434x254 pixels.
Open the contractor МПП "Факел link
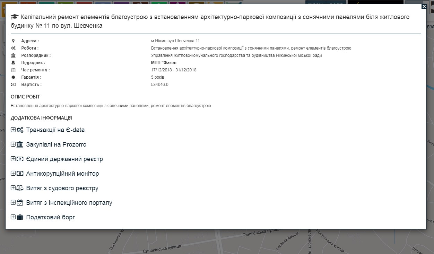(164, 63)
